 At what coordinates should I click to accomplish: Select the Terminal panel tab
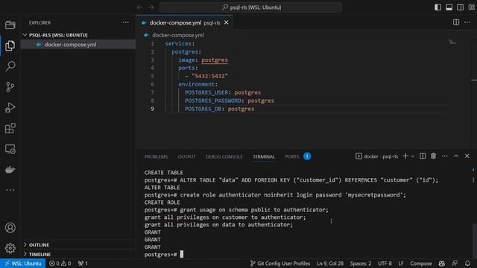tap(264, 157)
